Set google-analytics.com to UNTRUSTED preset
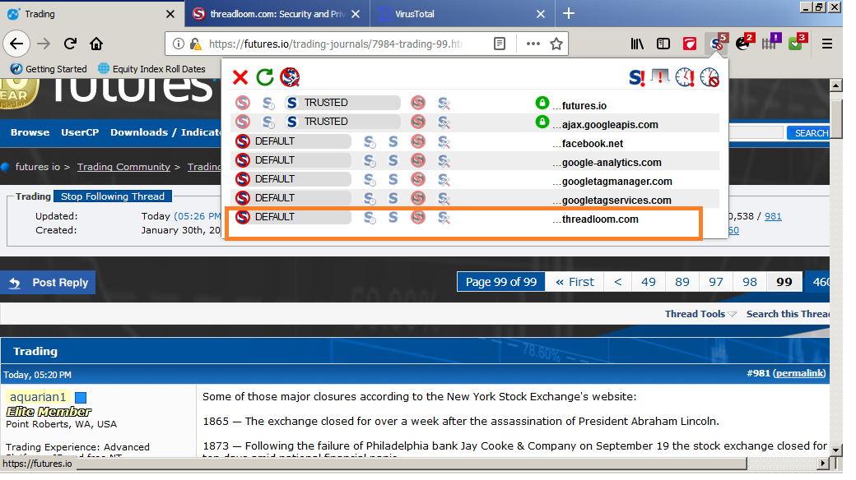856x480 pixels. 418,160
